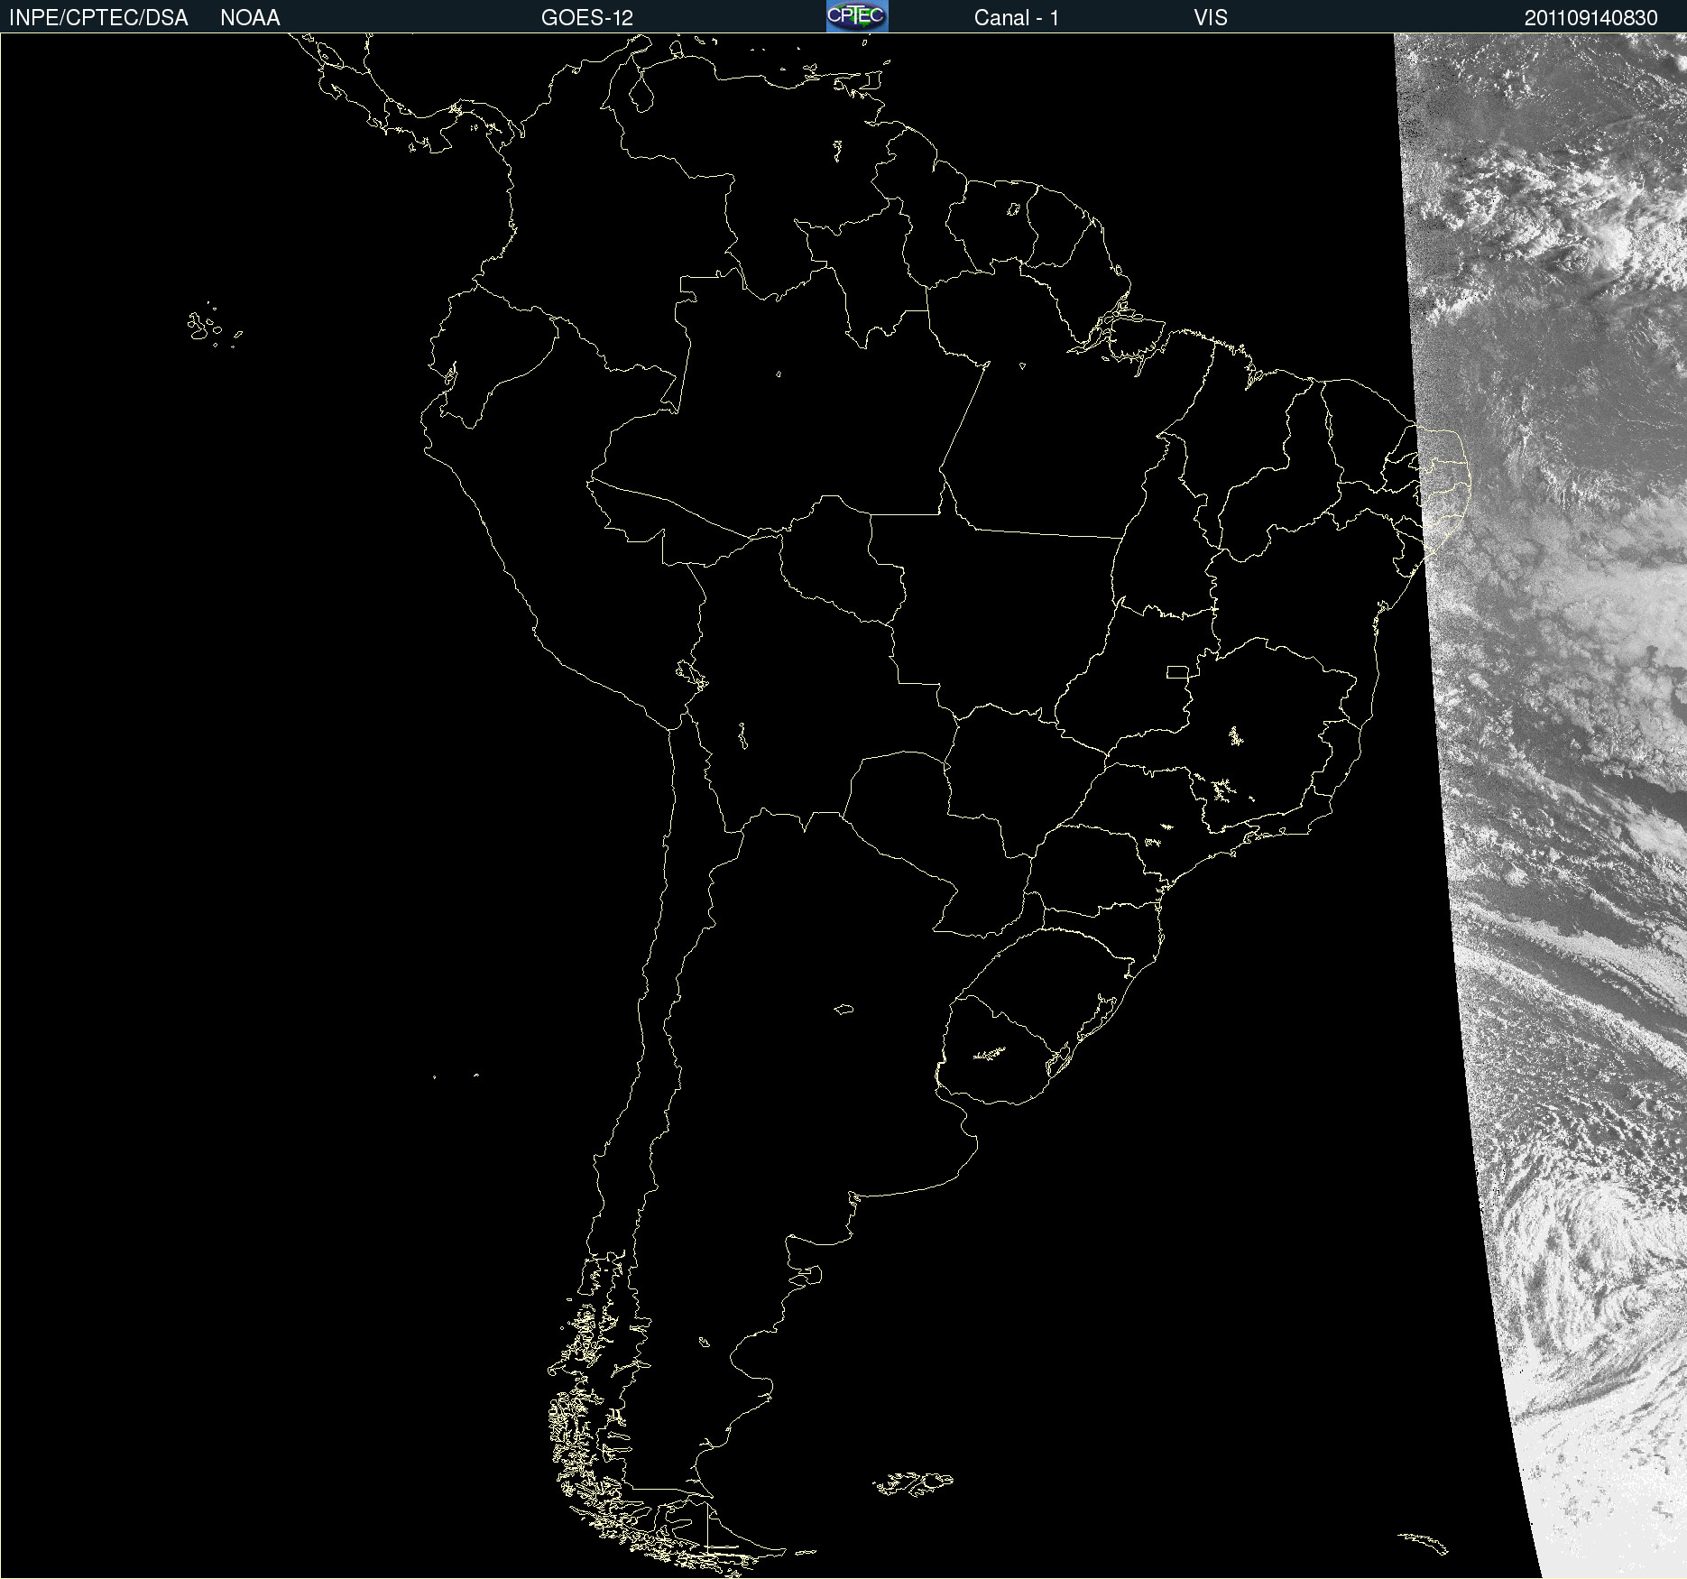
Task: Click the GOES-12 satellite label
Action: pos(587,18)
